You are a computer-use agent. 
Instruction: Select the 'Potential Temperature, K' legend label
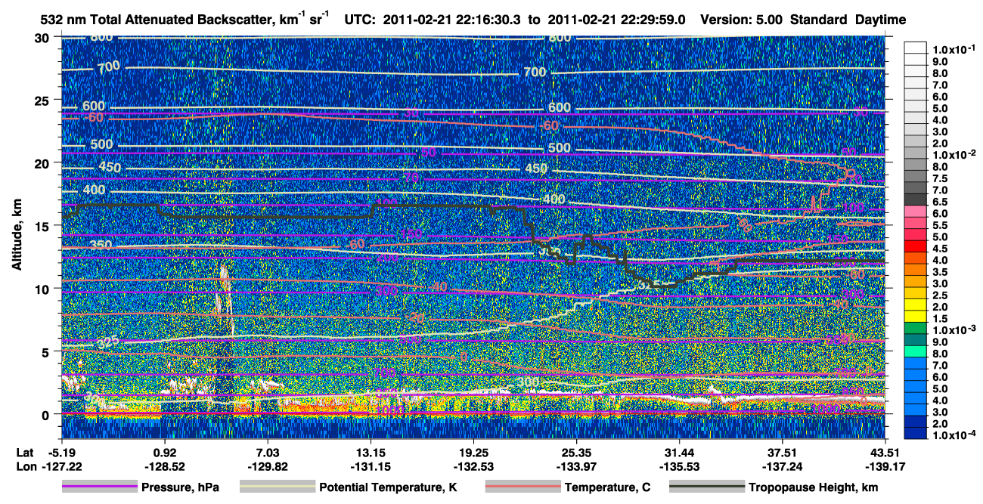tap(388, 487)
